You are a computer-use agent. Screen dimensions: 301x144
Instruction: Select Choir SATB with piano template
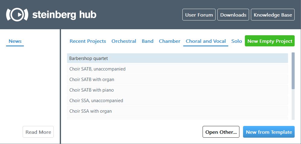tap(178, 90)
